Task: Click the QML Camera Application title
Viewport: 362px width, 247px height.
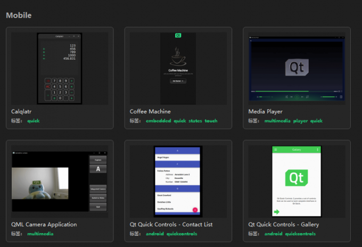Action: (x=44, y=225)
